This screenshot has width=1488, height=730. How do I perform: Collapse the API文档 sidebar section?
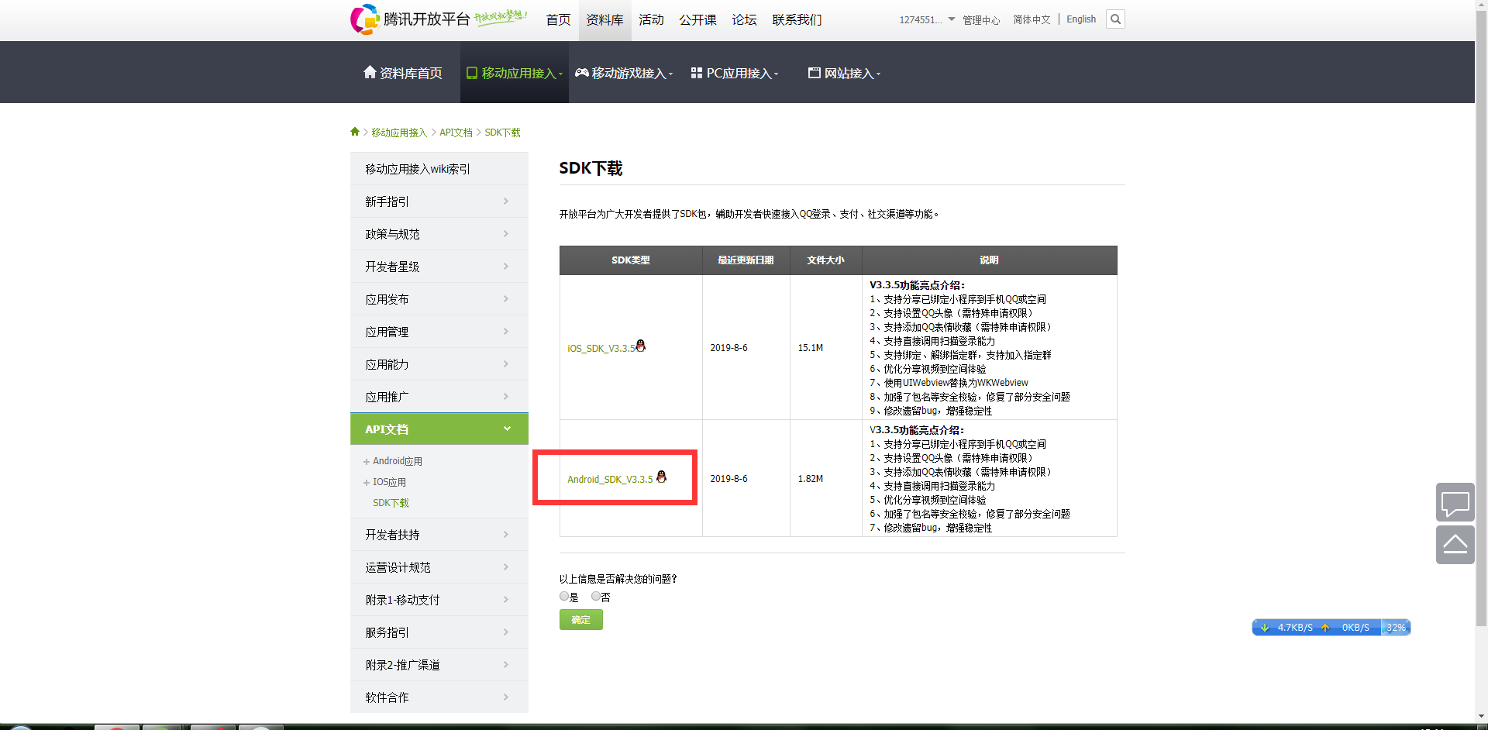tap(439, 429)
